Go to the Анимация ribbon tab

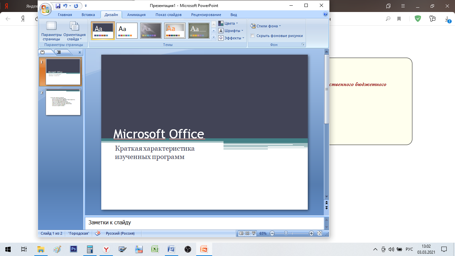(136, 15)
